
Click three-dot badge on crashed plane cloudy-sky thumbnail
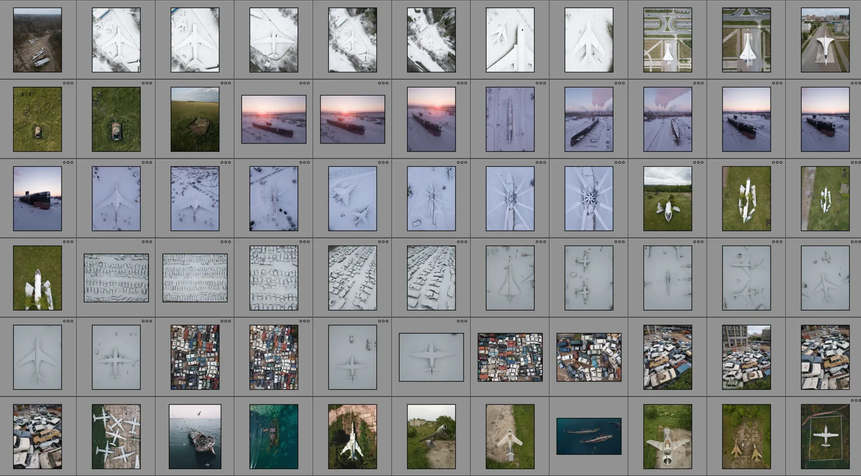click(x=698, y=163)
